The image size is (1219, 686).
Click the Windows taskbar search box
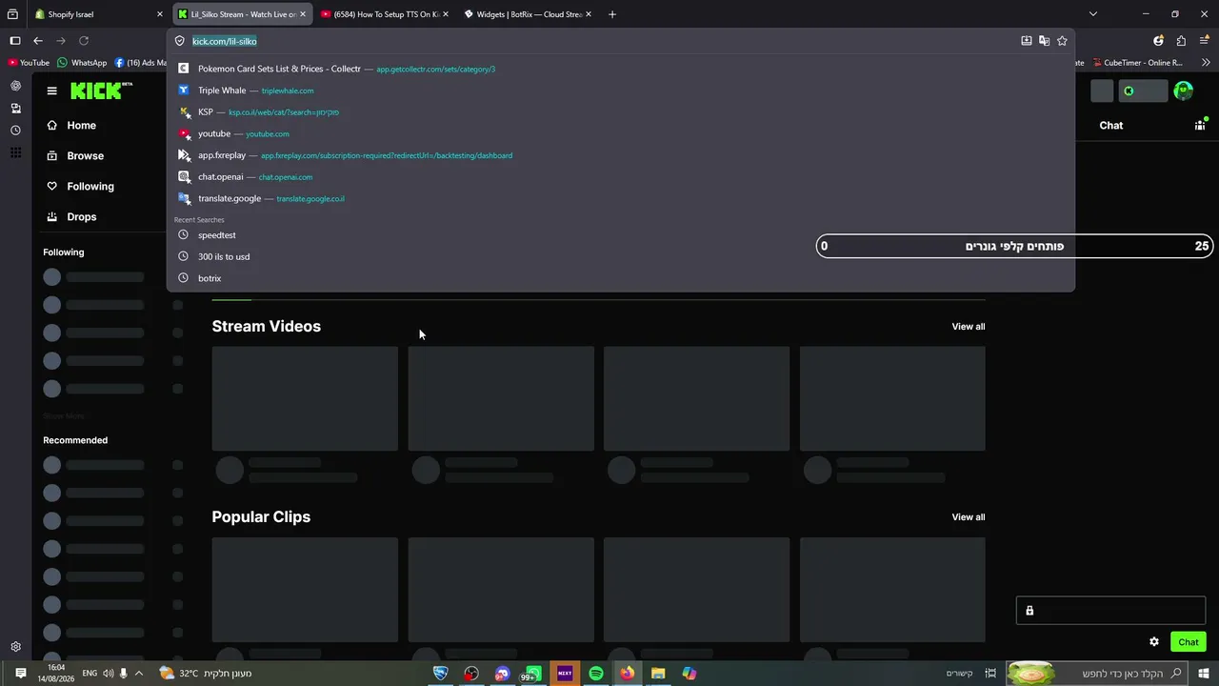click(x=1098, y=674)
